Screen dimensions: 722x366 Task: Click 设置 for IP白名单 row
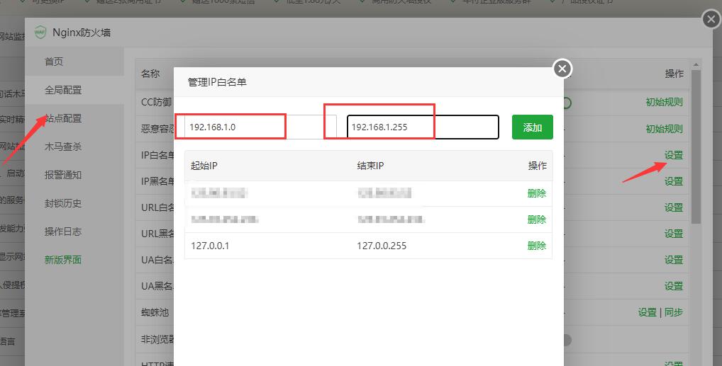[x=674, y=155]
